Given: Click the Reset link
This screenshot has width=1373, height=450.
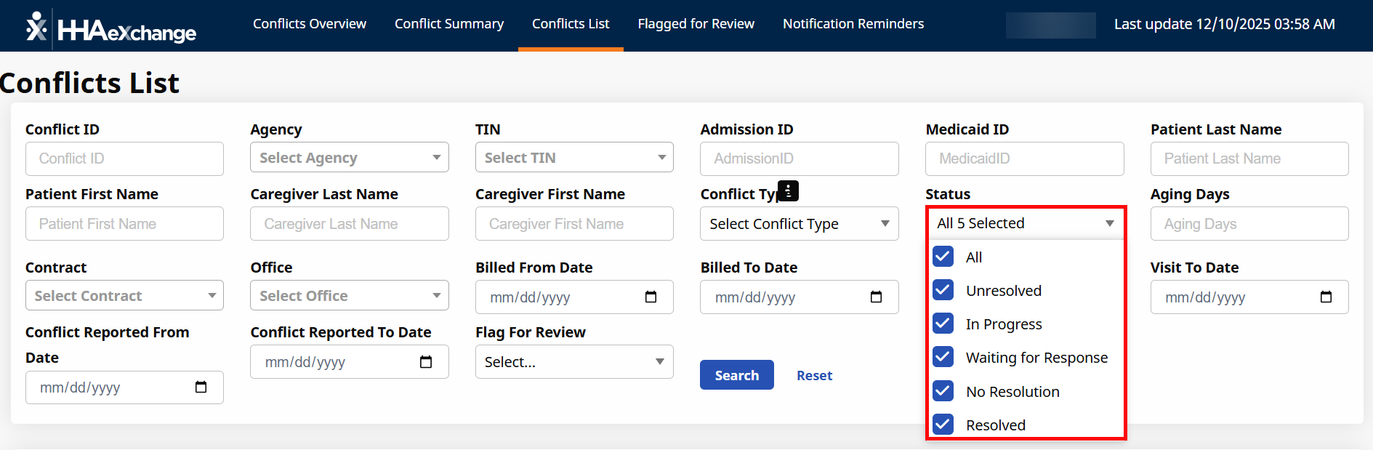Looking at the screenshot, I should pyautogui.click(x=814, y=376).
